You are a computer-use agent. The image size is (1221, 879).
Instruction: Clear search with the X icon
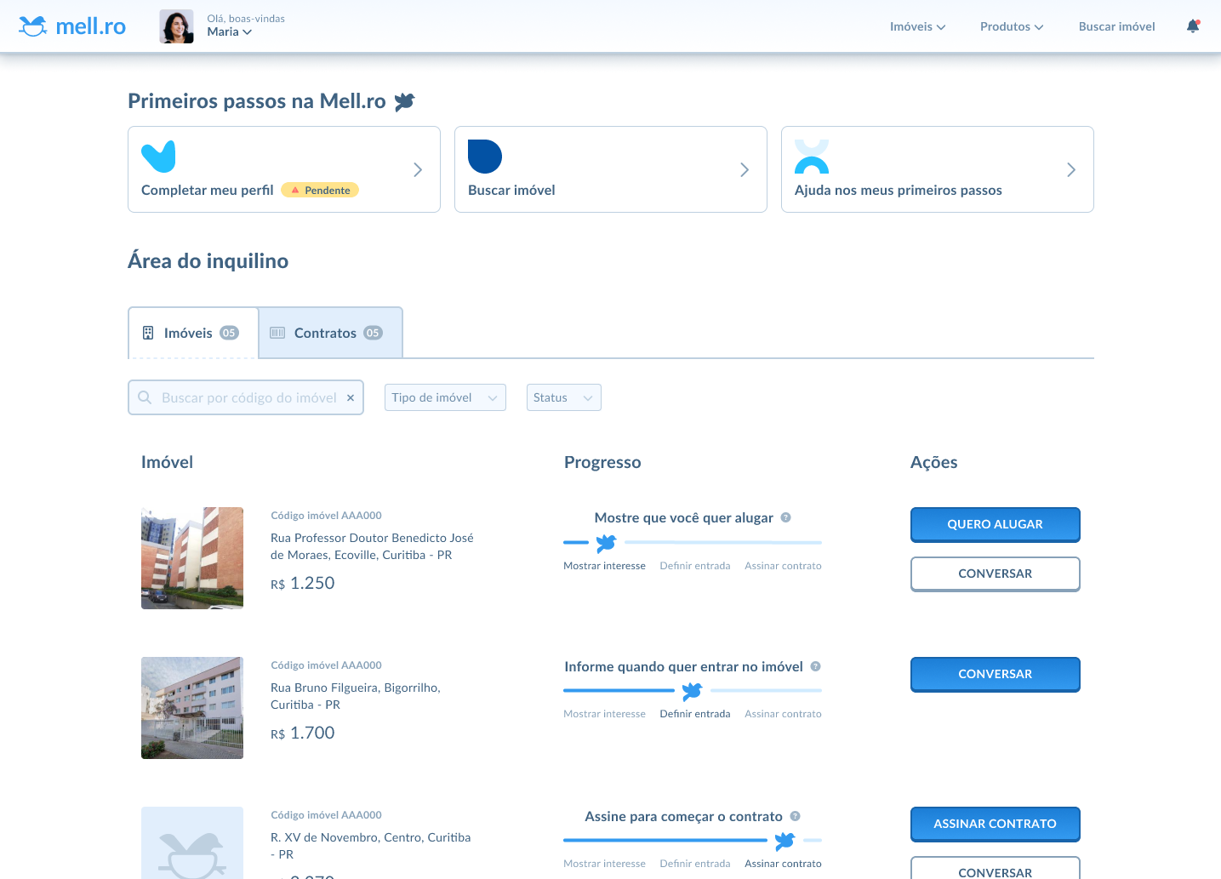[x=351, y=397]
